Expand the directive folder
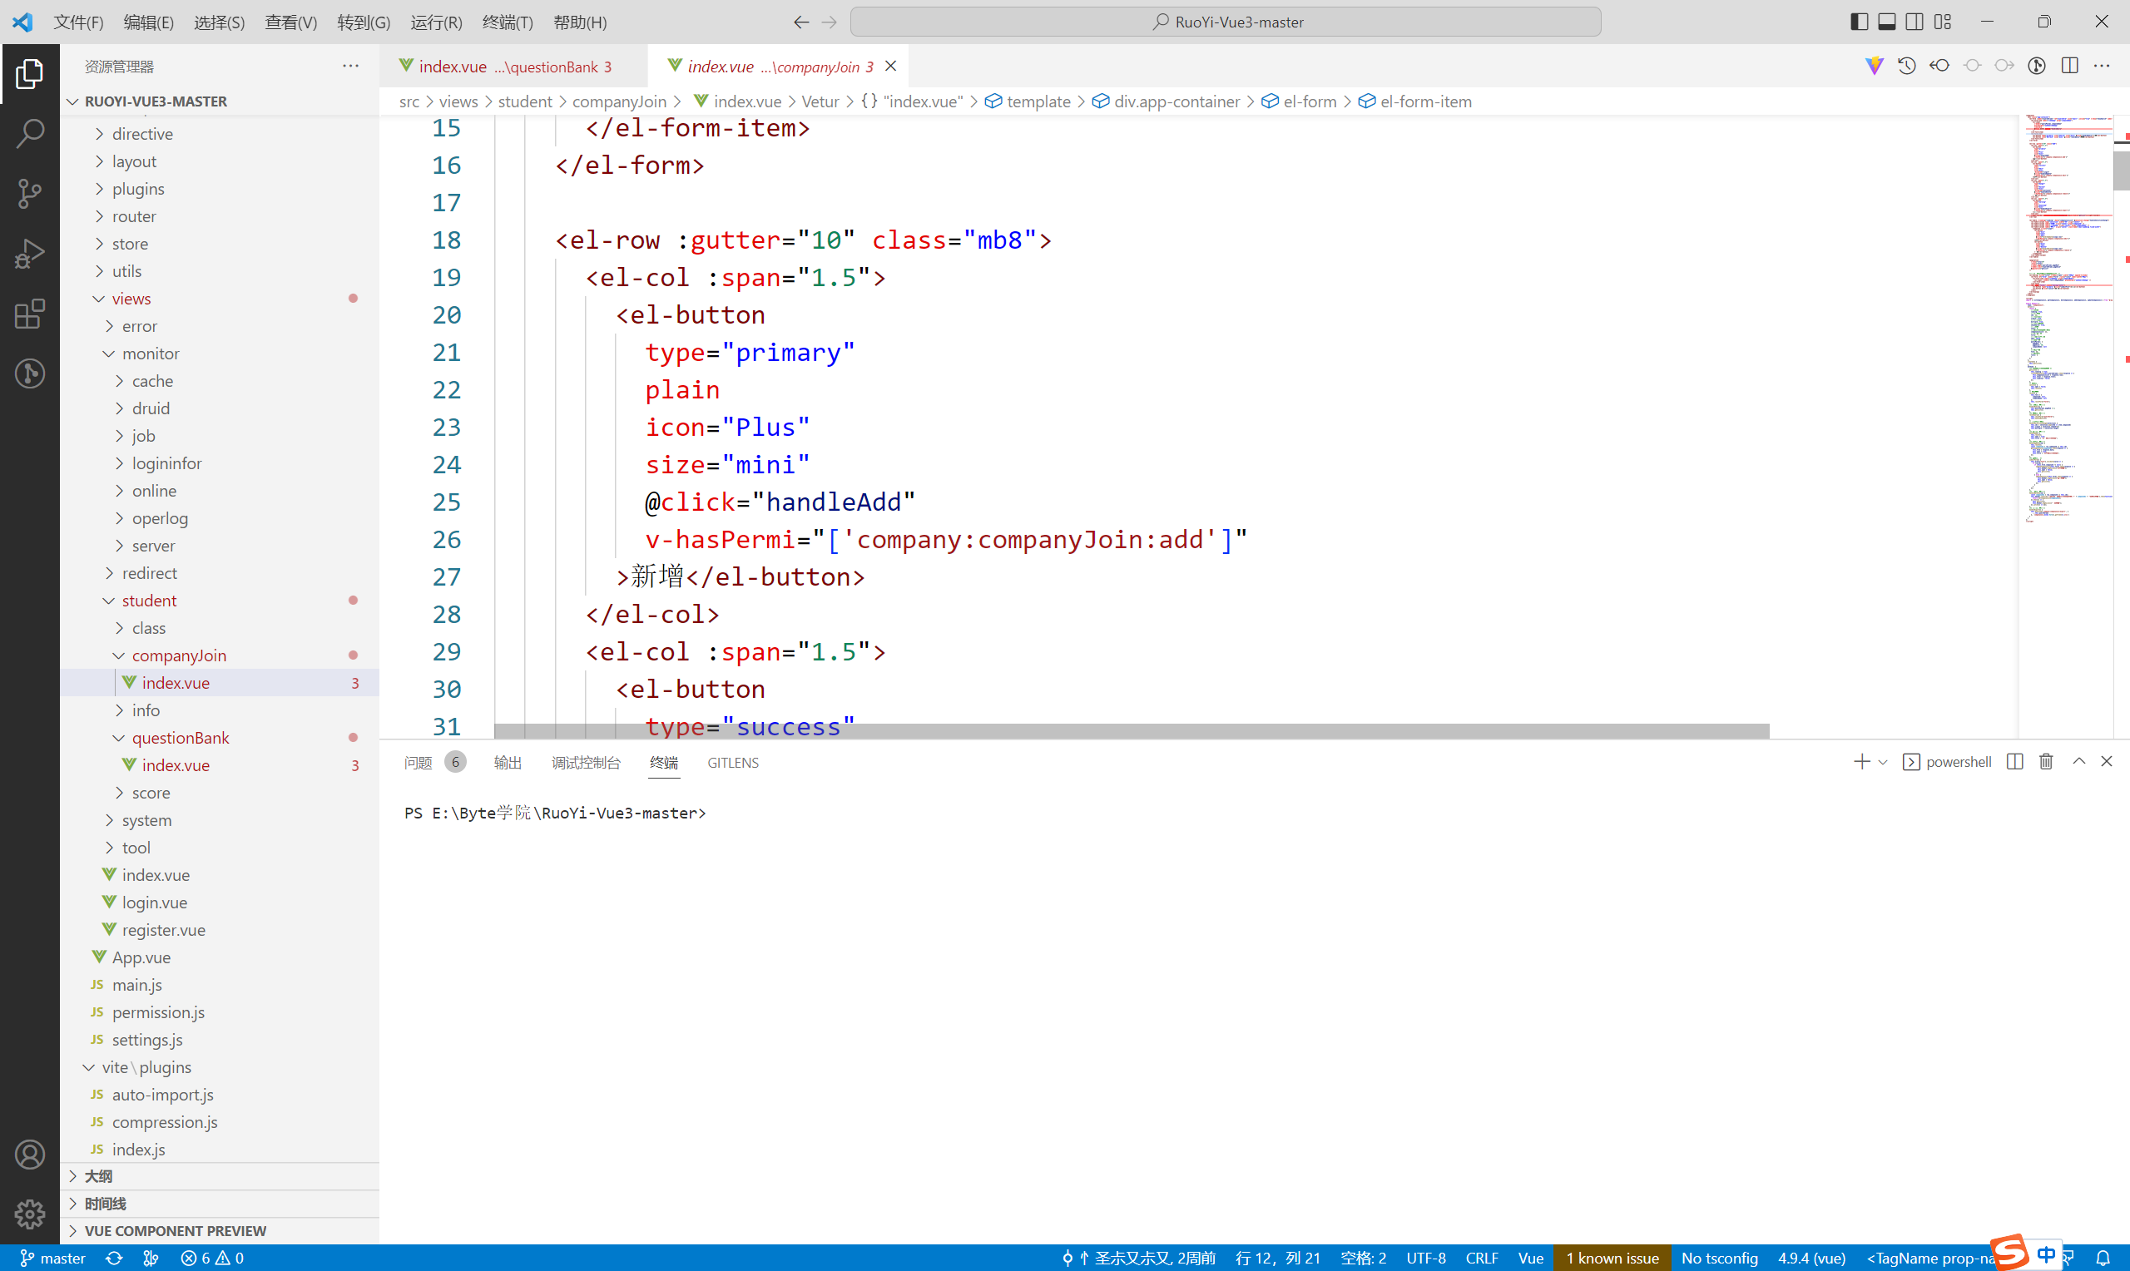 [220, 134]
